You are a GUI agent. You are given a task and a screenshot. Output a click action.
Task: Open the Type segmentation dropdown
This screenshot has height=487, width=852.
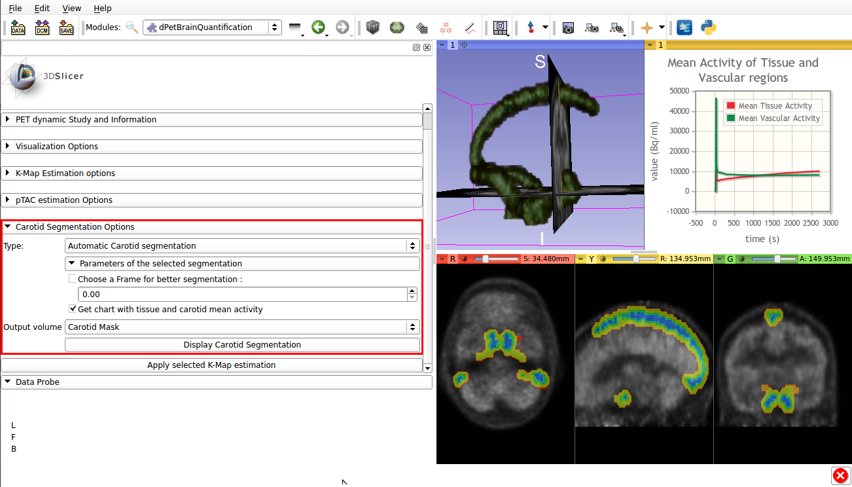[x=242, y=246]
